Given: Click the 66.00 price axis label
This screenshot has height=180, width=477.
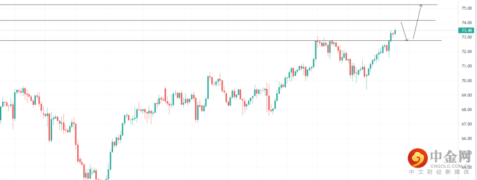Looking at the screenshot, I should click(467, 138).
